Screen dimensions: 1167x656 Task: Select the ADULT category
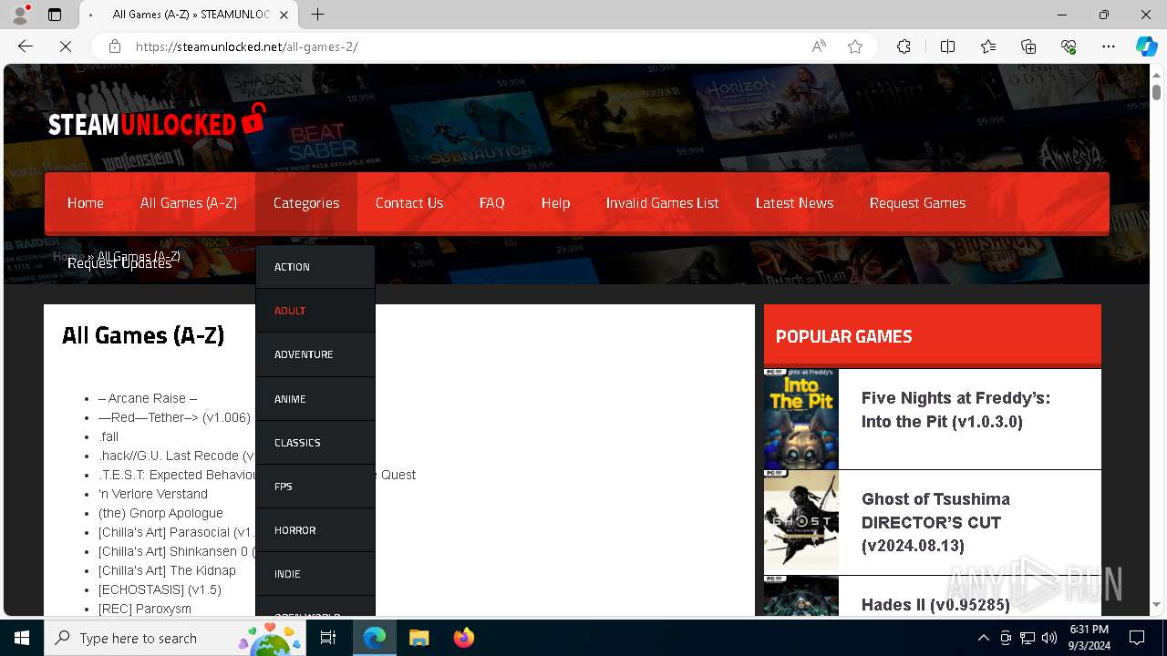tap(315, 311)
